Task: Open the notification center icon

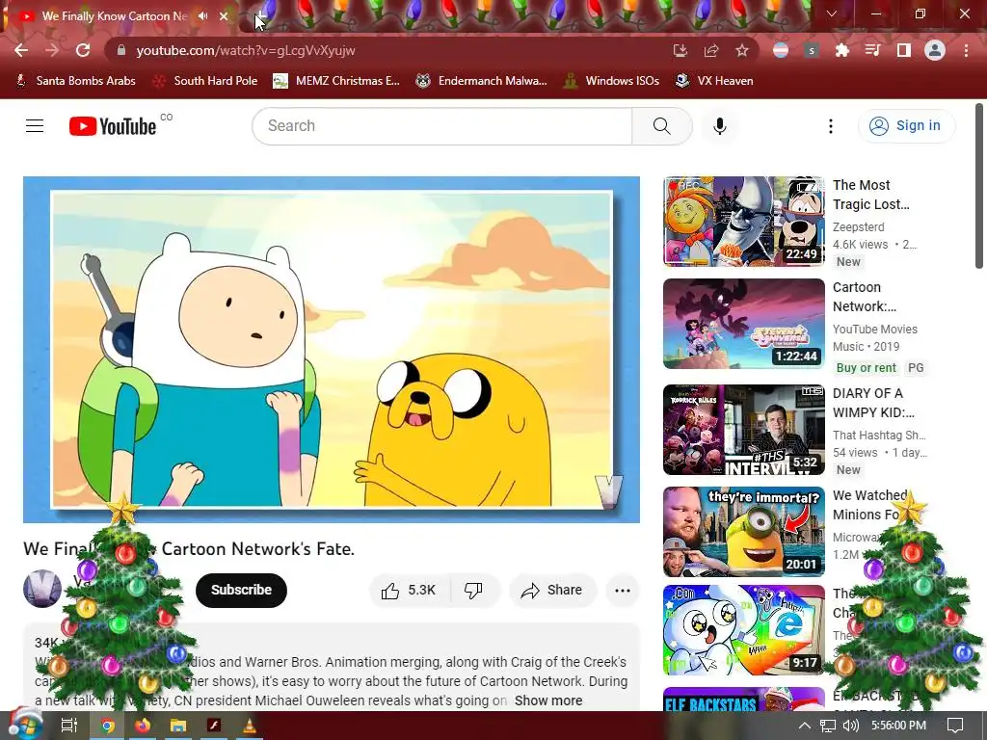Action: pos(955,726)
